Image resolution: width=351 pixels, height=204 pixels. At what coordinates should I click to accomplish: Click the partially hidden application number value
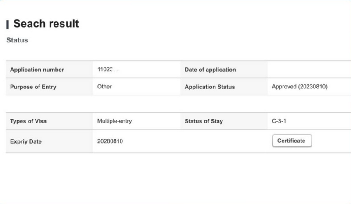(x=108, y=70)
